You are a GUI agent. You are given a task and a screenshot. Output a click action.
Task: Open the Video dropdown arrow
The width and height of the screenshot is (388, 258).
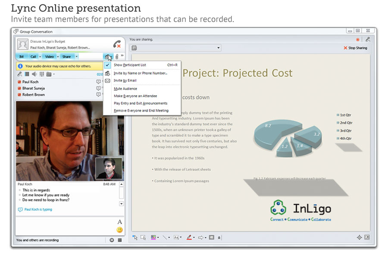tap(58, 57)
